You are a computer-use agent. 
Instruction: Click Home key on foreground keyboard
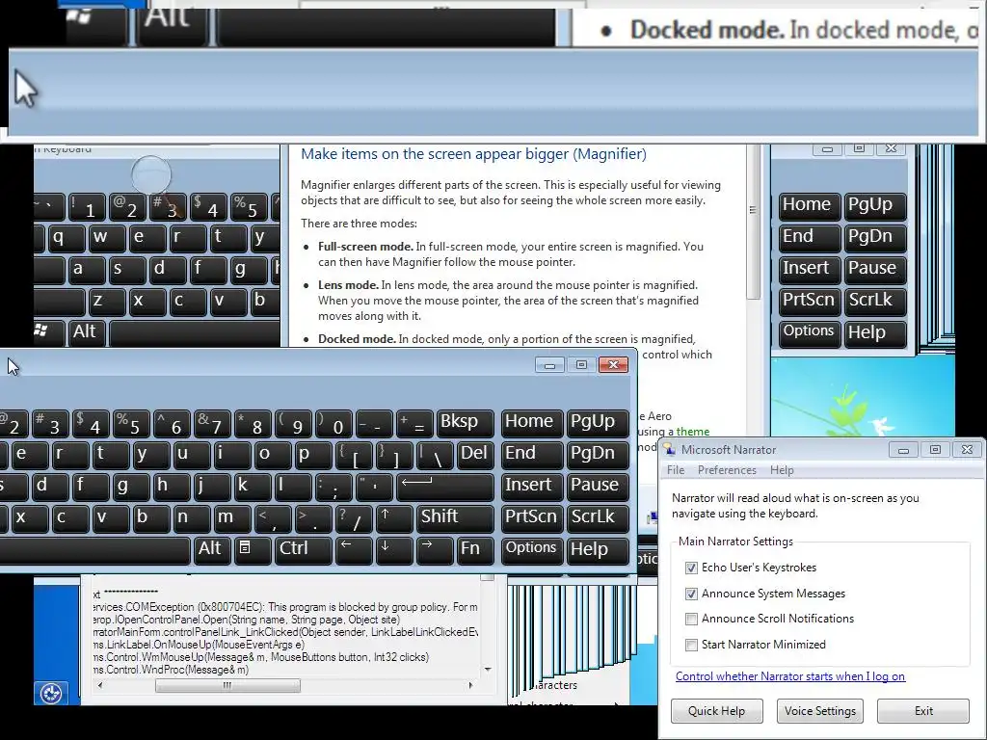click(x=531, y=422)
